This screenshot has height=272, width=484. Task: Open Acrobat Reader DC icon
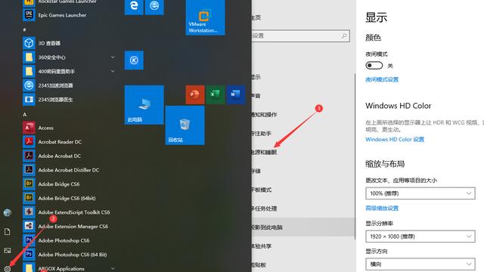pos(29,142)
